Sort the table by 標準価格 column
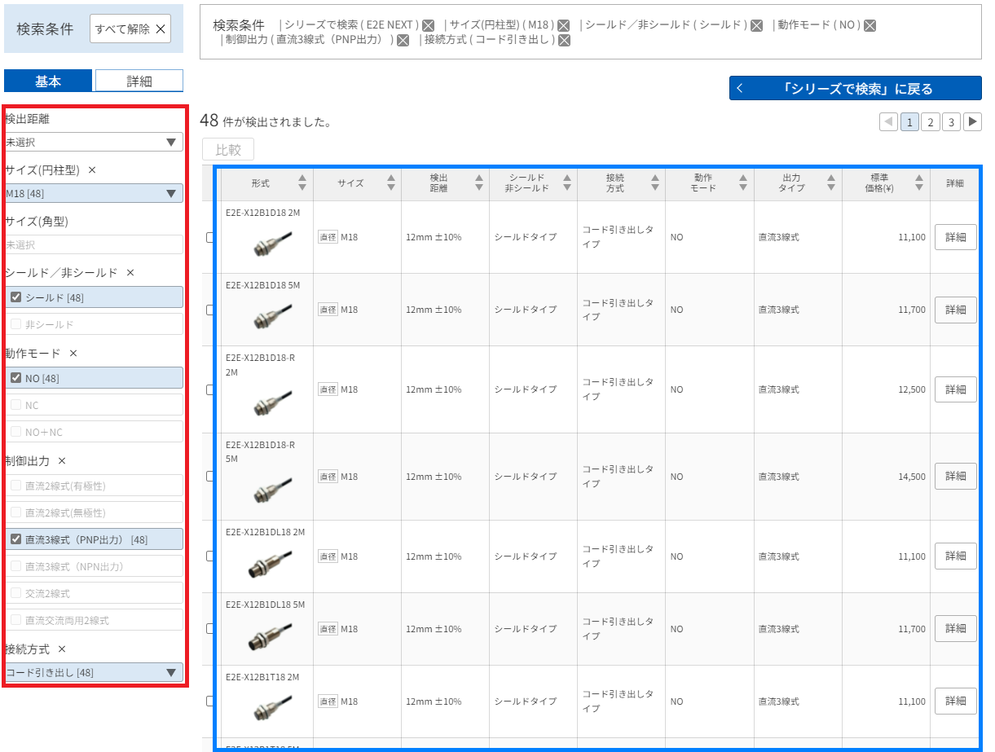The height and width of the screenshot is (752, 995). tap(919, 183)
